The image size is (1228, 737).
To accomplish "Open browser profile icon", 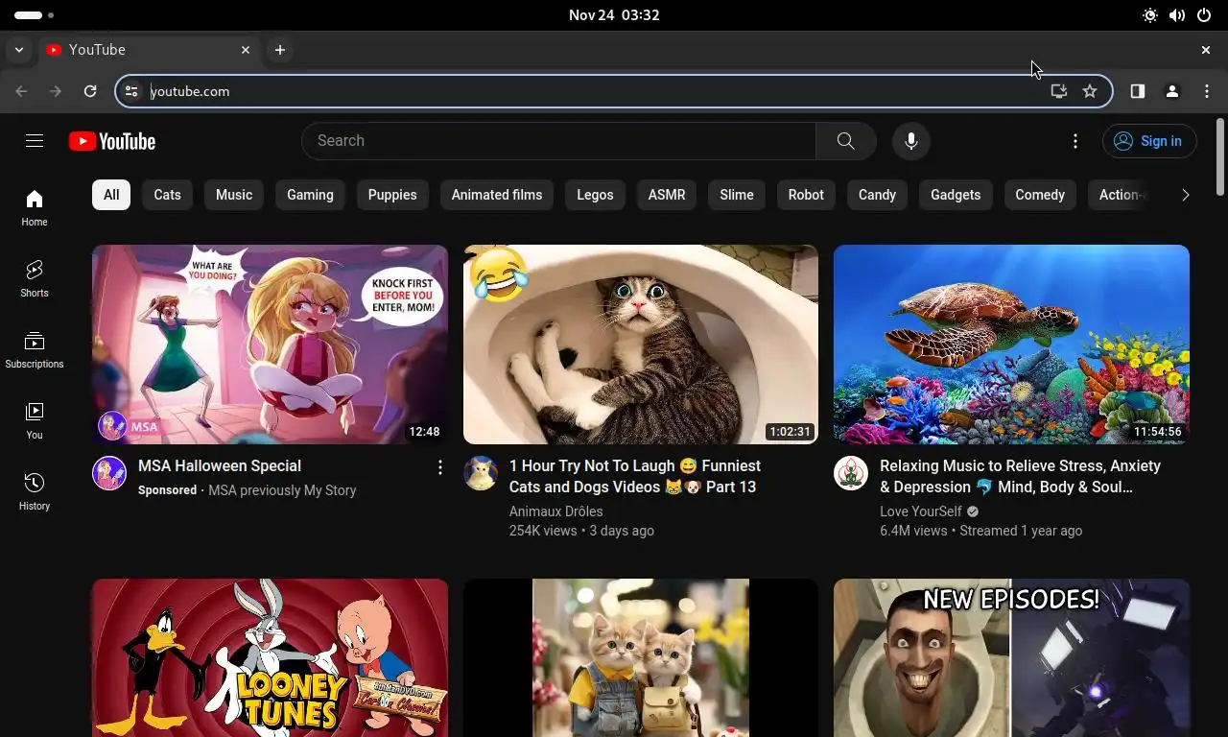I will coord(1172,91).
